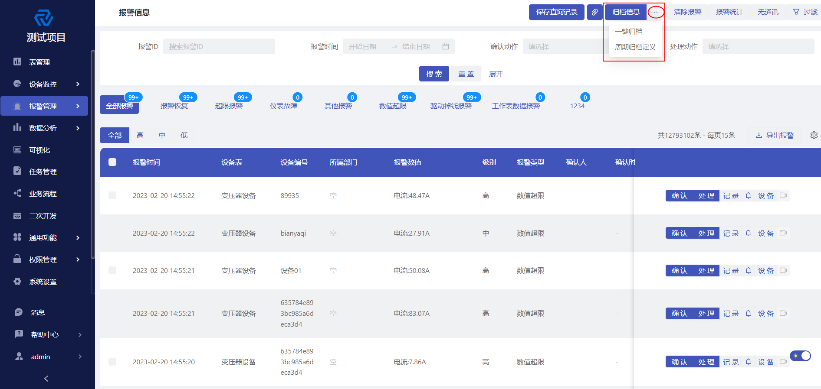
Task: Click 设备 link in 电流:83.07A row
Action: click(766, 313)
